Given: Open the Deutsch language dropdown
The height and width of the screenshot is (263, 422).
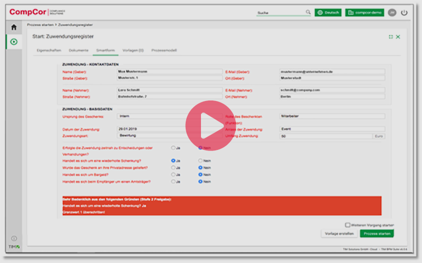Looking at the screenshot, I should point(328,13).
